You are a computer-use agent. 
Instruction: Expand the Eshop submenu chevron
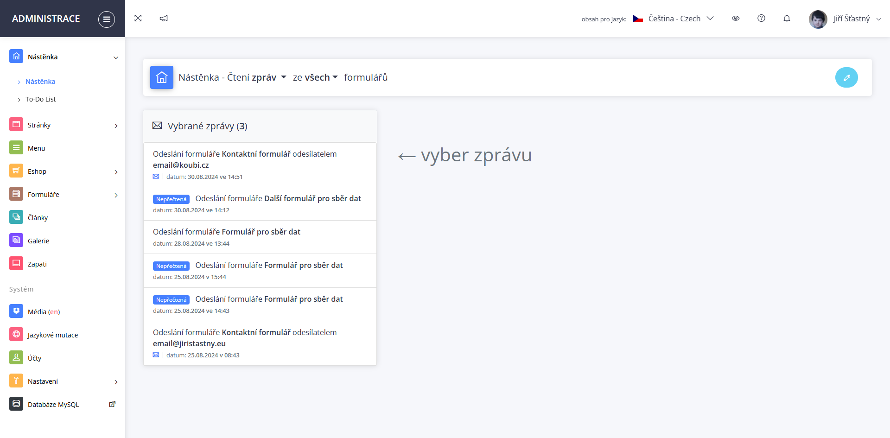[116, 172]
